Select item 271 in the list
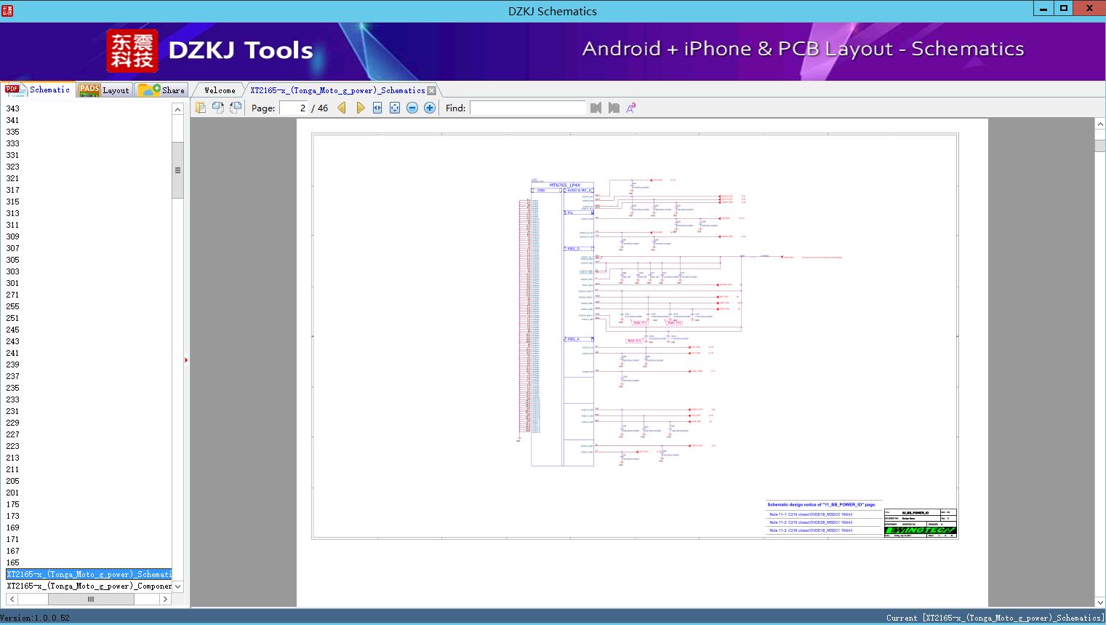 (x=13, y=295)
